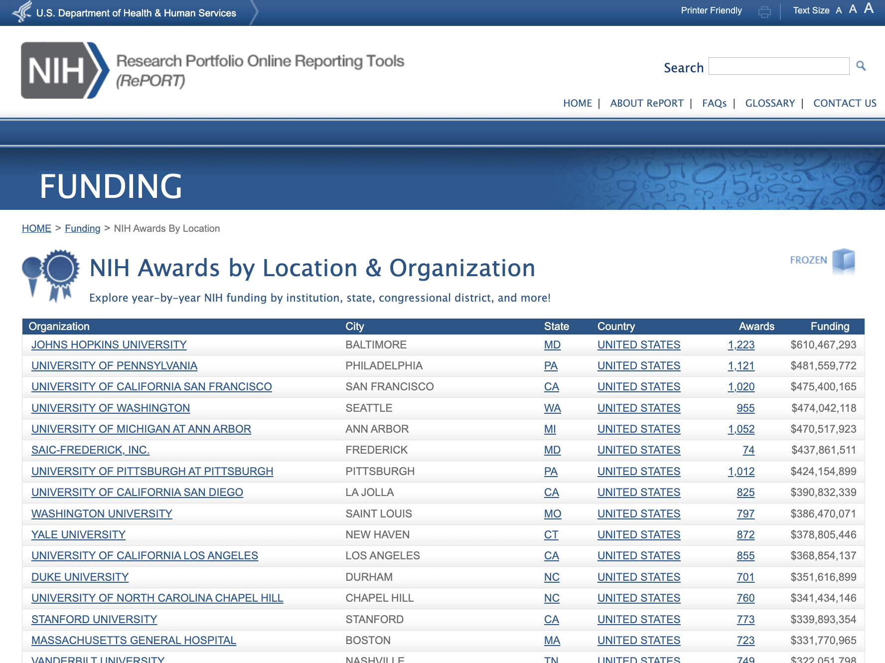885x663 pixels.
Task: Click the HHS eagle logo
Action: click(22, 12)
